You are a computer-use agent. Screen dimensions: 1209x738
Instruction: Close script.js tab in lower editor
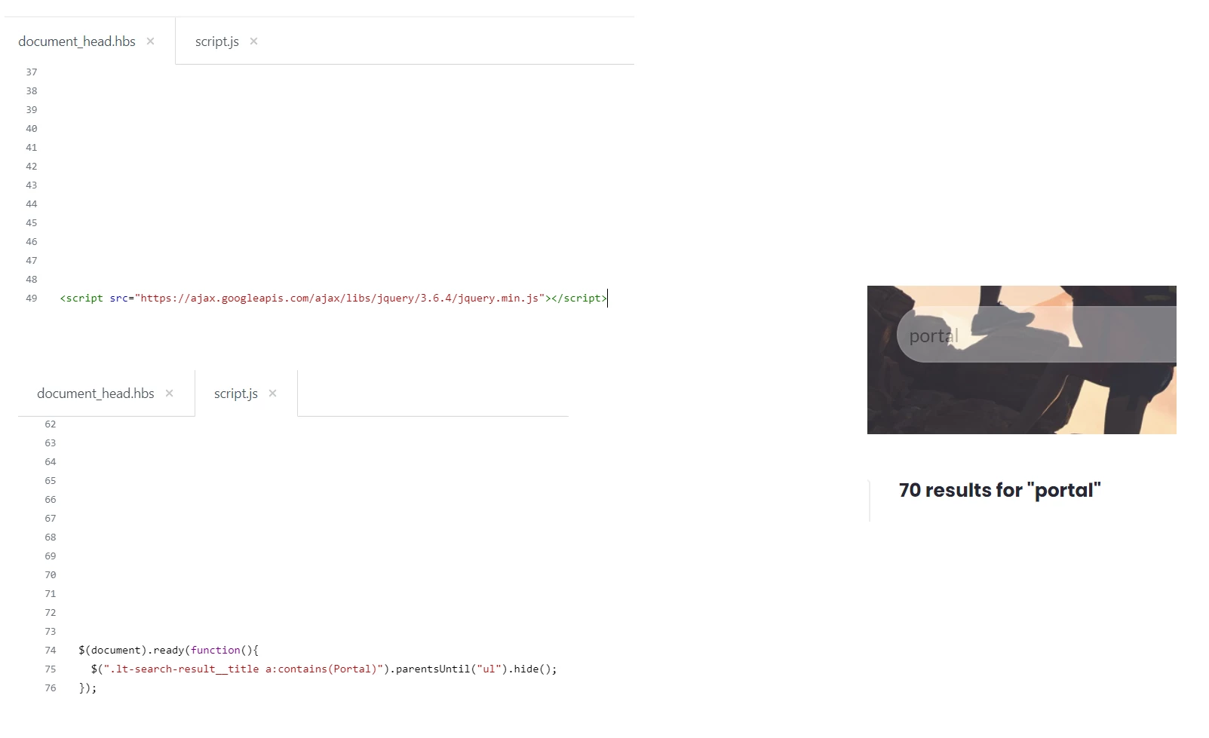tap(272, 393)
